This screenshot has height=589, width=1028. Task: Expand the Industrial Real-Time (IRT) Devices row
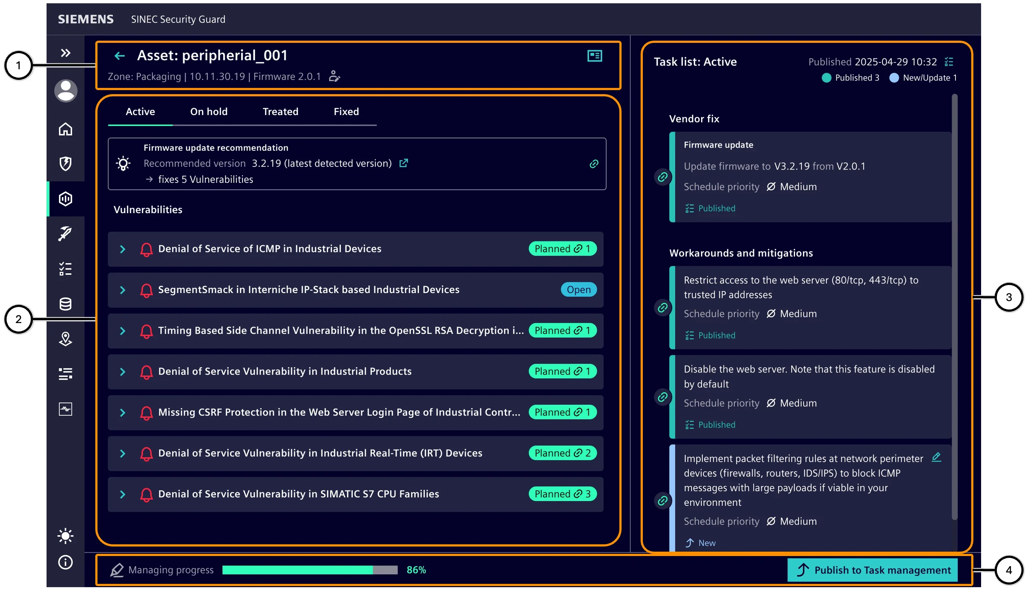point(122,453)
